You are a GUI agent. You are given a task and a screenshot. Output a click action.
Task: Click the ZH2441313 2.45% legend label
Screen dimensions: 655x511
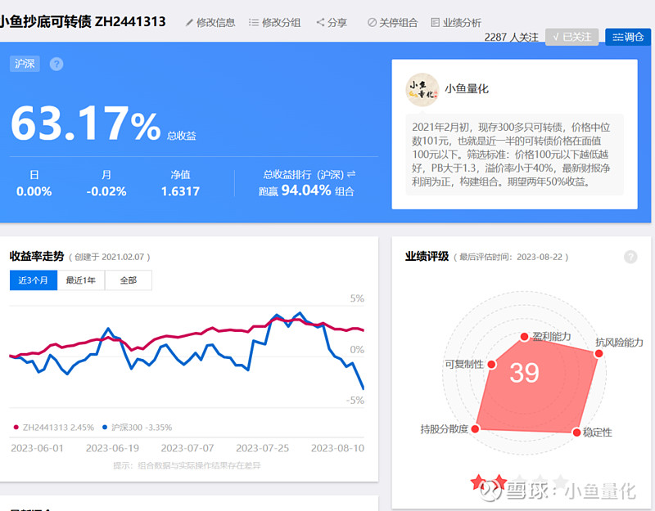[58, 427]
